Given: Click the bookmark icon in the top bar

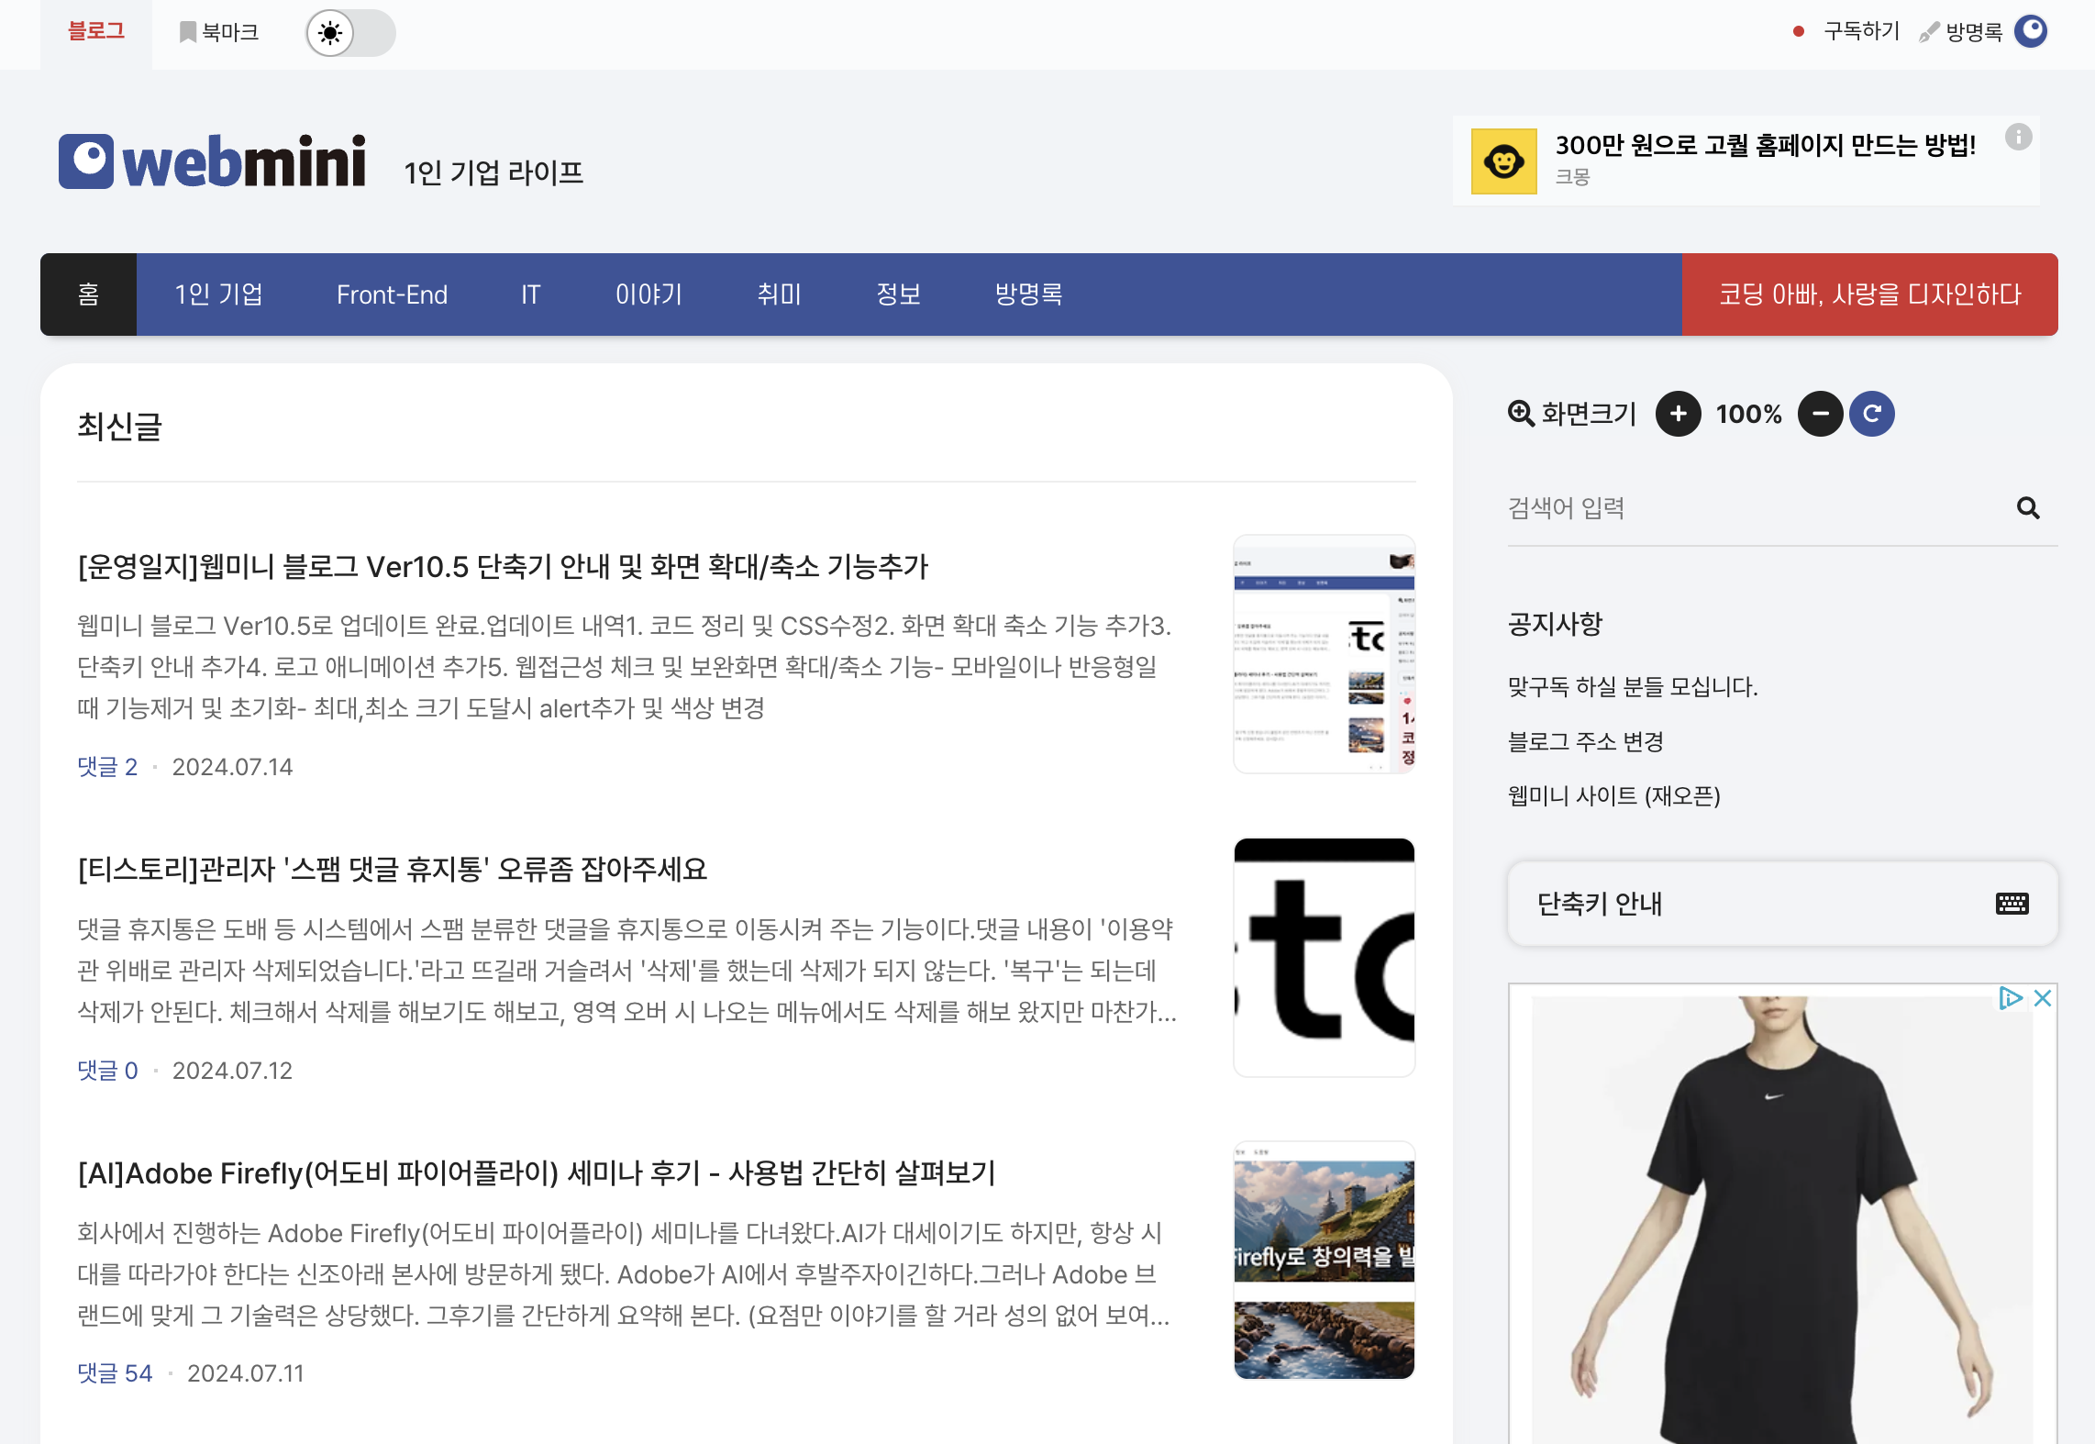Looking at the screenshot, I should click(x=188, y=32).
